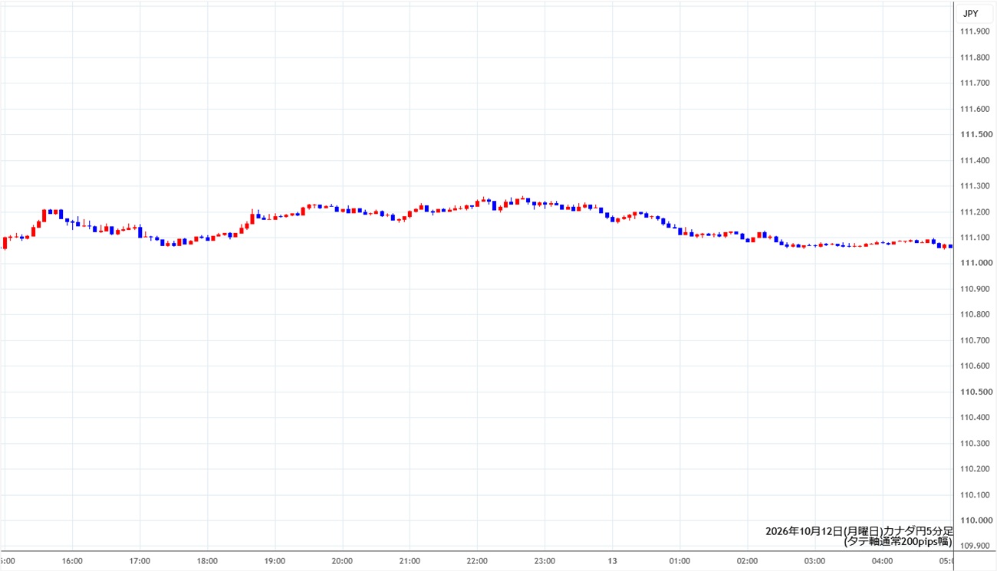Click the 02:00 time axis label
This screenshot has height=571, width=997.
(747, 561)
